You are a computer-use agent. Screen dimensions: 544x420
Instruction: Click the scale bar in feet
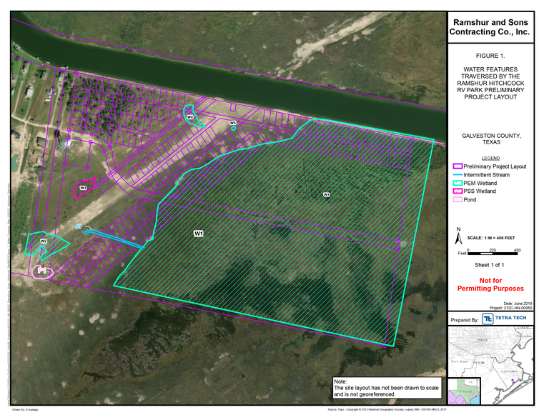coord(493,254)
